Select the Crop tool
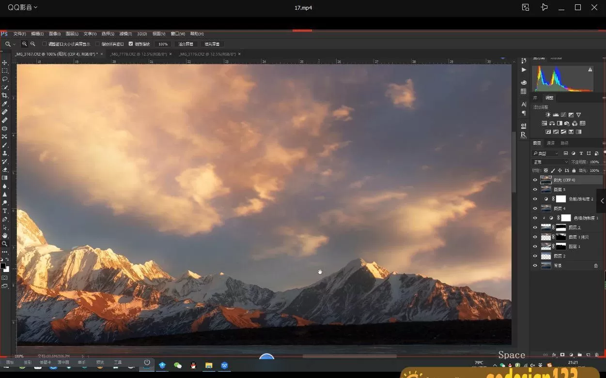The image size is (606, 378). (x=5, y=95)
